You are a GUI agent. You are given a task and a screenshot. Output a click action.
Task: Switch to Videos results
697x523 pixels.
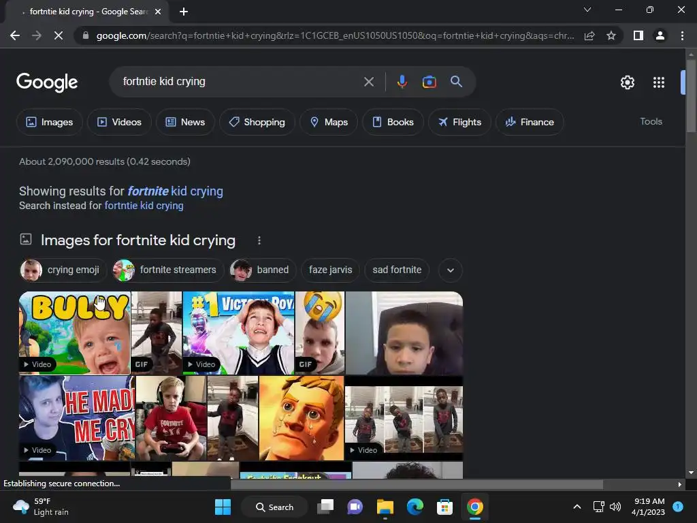coord(119,122)
